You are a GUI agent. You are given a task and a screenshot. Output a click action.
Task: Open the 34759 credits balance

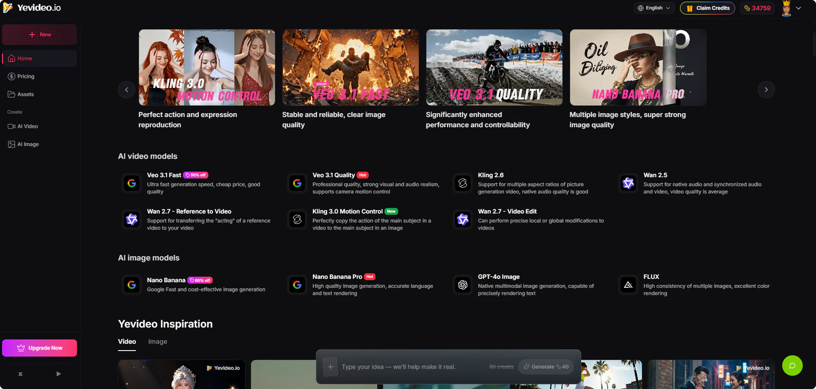click(x=757, y=8)
